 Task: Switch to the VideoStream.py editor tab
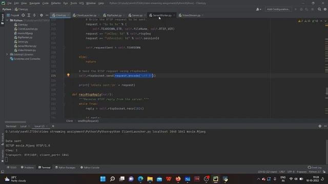point(191,15)
